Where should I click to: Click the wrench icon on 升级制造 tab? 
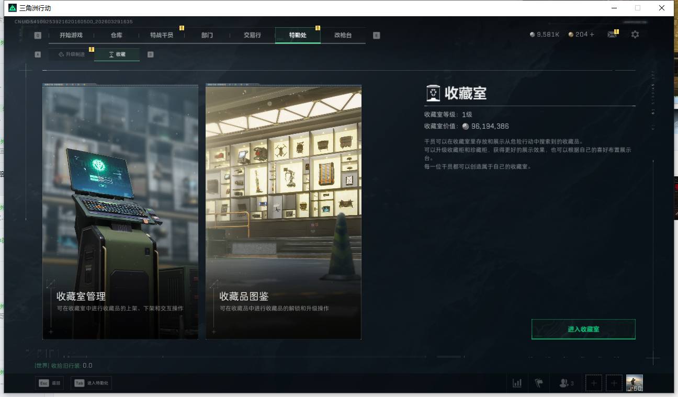61,54
